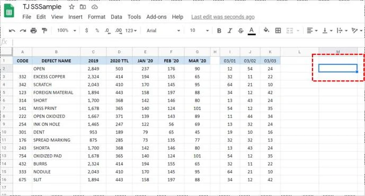Increase decimal places

119,31
